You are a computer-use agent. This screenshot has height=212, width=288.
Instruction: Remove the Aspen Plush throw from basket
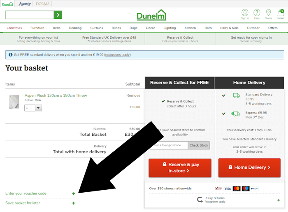[x=133, y=96]
